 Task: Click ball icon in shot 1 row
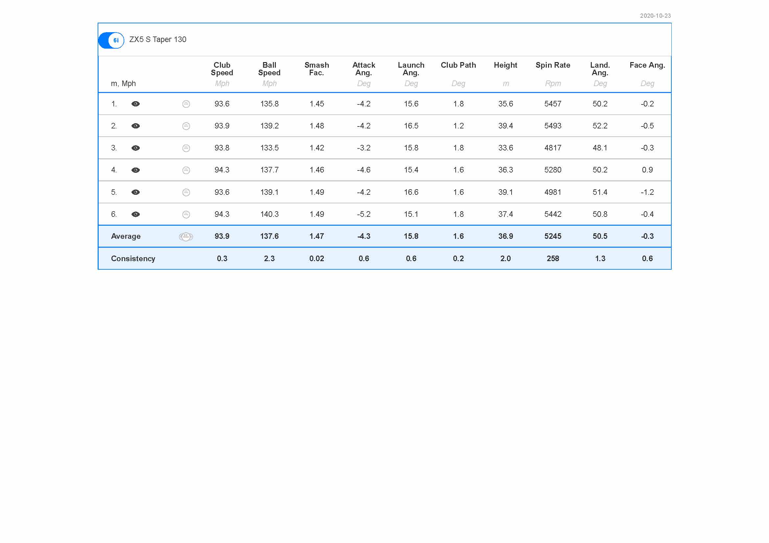tap(186, 104)
